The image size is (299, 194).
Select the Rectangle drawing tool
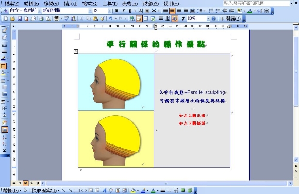tap(77, 190)
